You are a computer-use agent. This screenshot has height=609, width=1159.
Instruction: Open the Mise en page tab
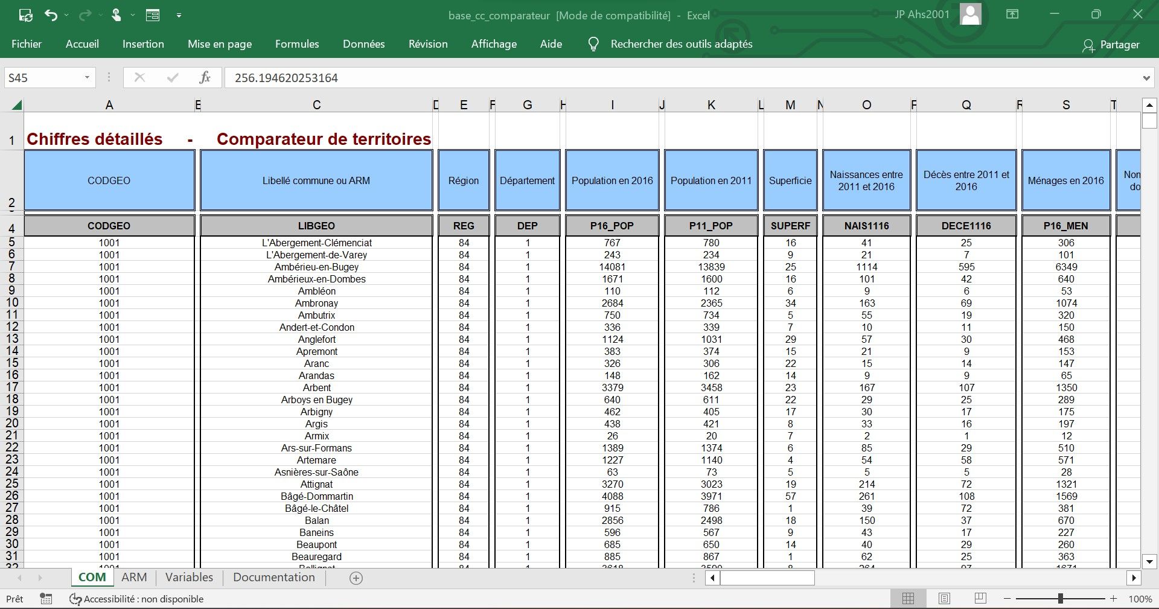pos(220,44)
